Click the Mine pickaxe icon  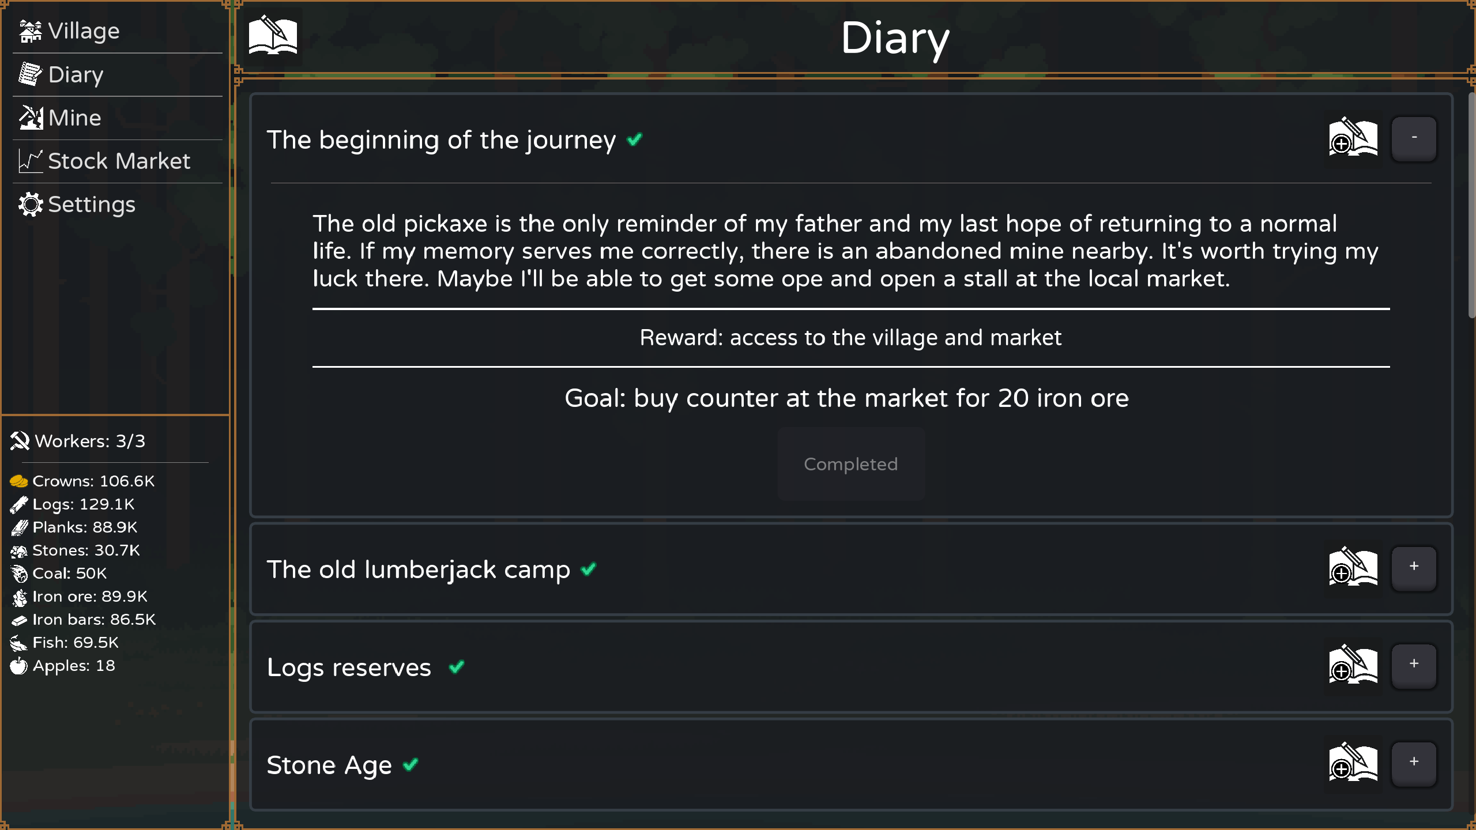point(31,118)
